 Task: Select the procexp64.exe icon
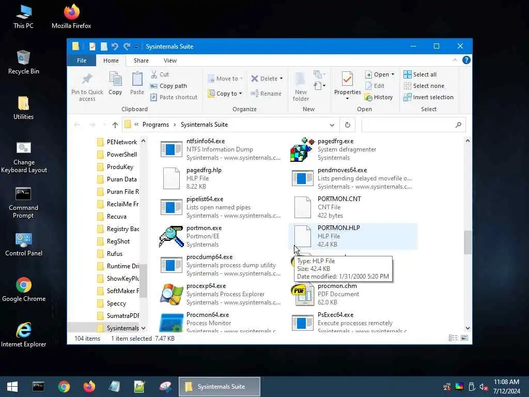[171, 294]
